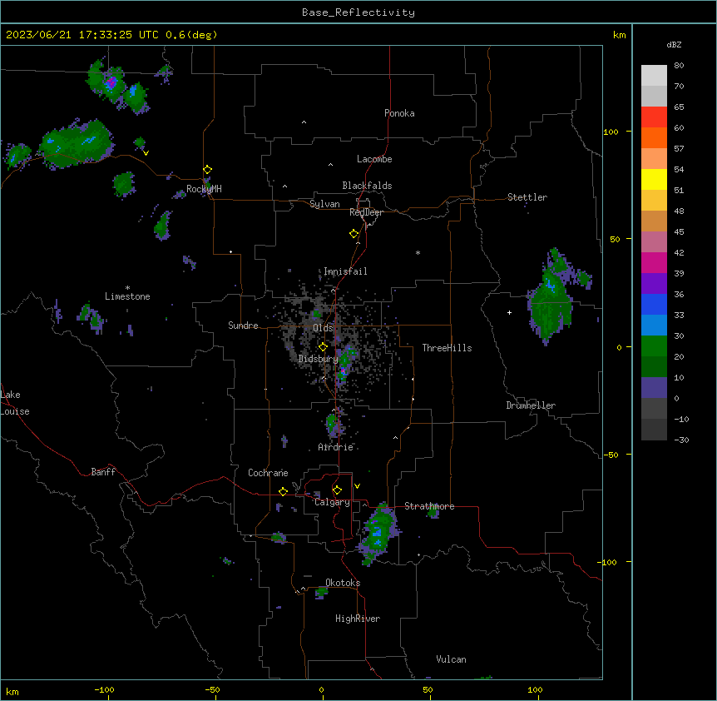This screenshot has height=701, width=717.
Task: Click the magenta-core storm cell in the northwest
Action: point(111,84)
